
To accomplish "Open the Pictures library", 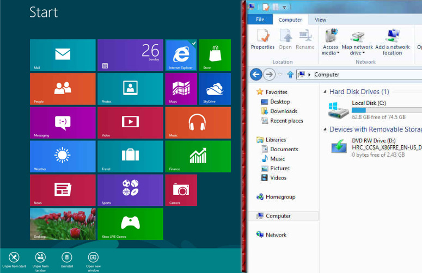I will [276, 168].
